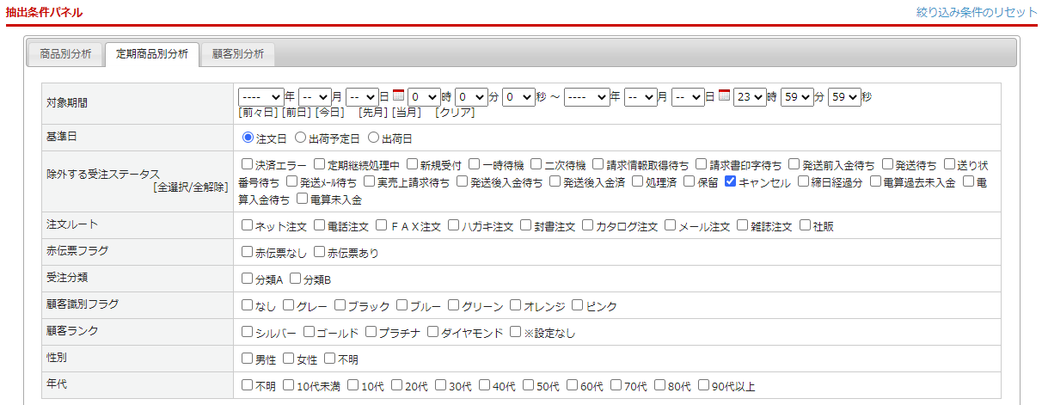Click the [前日] shortcut link
This screenshot has height=405, width=1042.
tap(297, 113)
